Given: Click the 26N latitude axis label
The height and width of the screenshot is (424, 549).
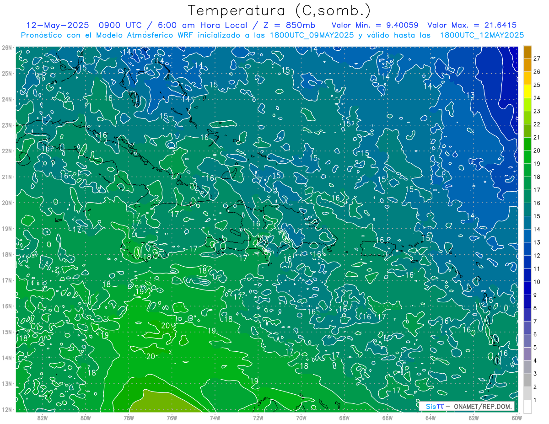Looking at the screenshot, I should pyautogui.click(x=6, y=48).
